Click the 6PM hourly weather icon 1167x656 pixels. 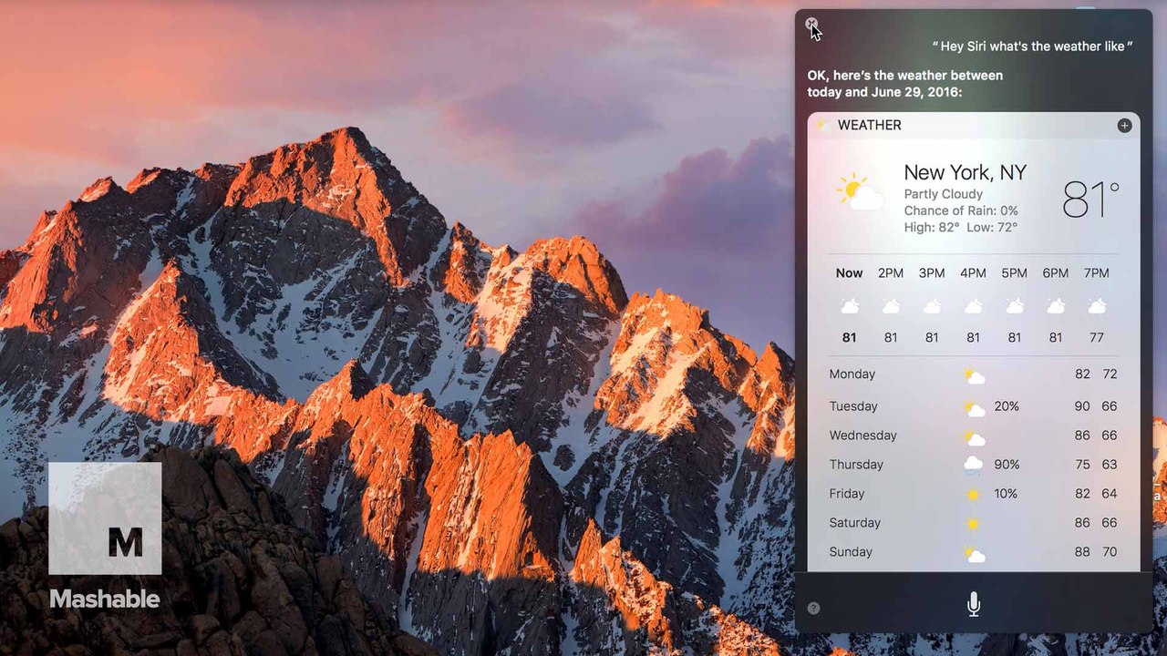tap(1056, 306)
